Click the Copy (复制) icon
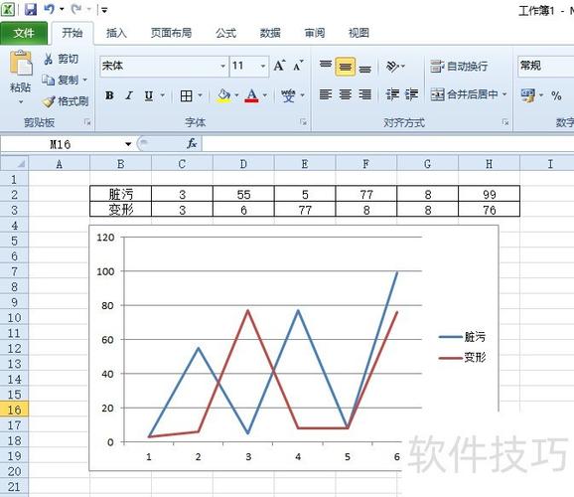This screenshot has width=574, height=497. coord(48,80)
